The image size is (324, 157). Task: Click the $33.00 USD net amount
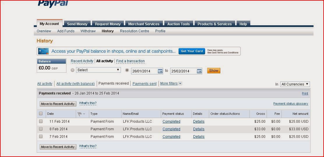point(299,129)
